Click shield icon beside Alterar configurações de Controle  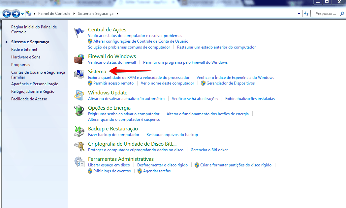90,41
